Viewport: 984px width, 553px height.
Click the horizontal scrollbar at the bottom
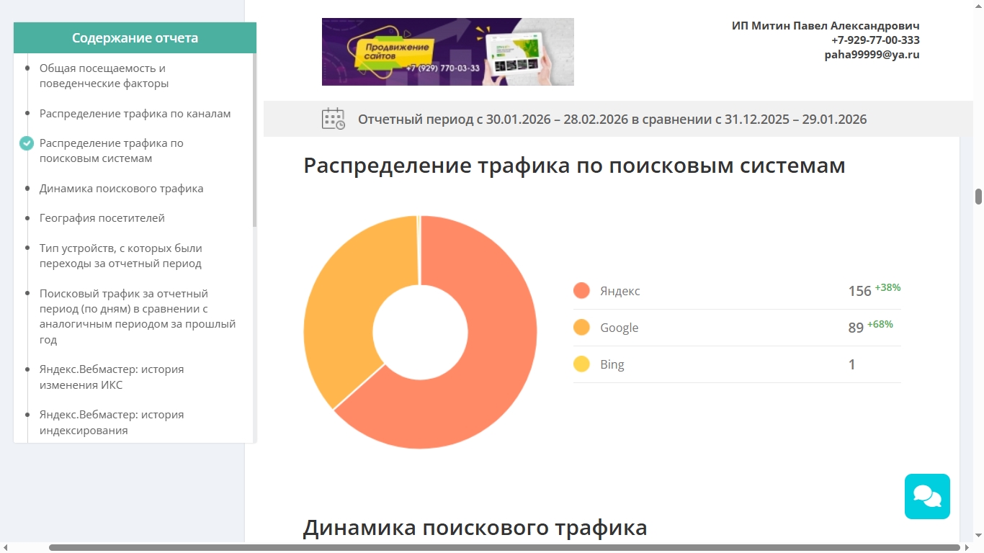point(504,547)
